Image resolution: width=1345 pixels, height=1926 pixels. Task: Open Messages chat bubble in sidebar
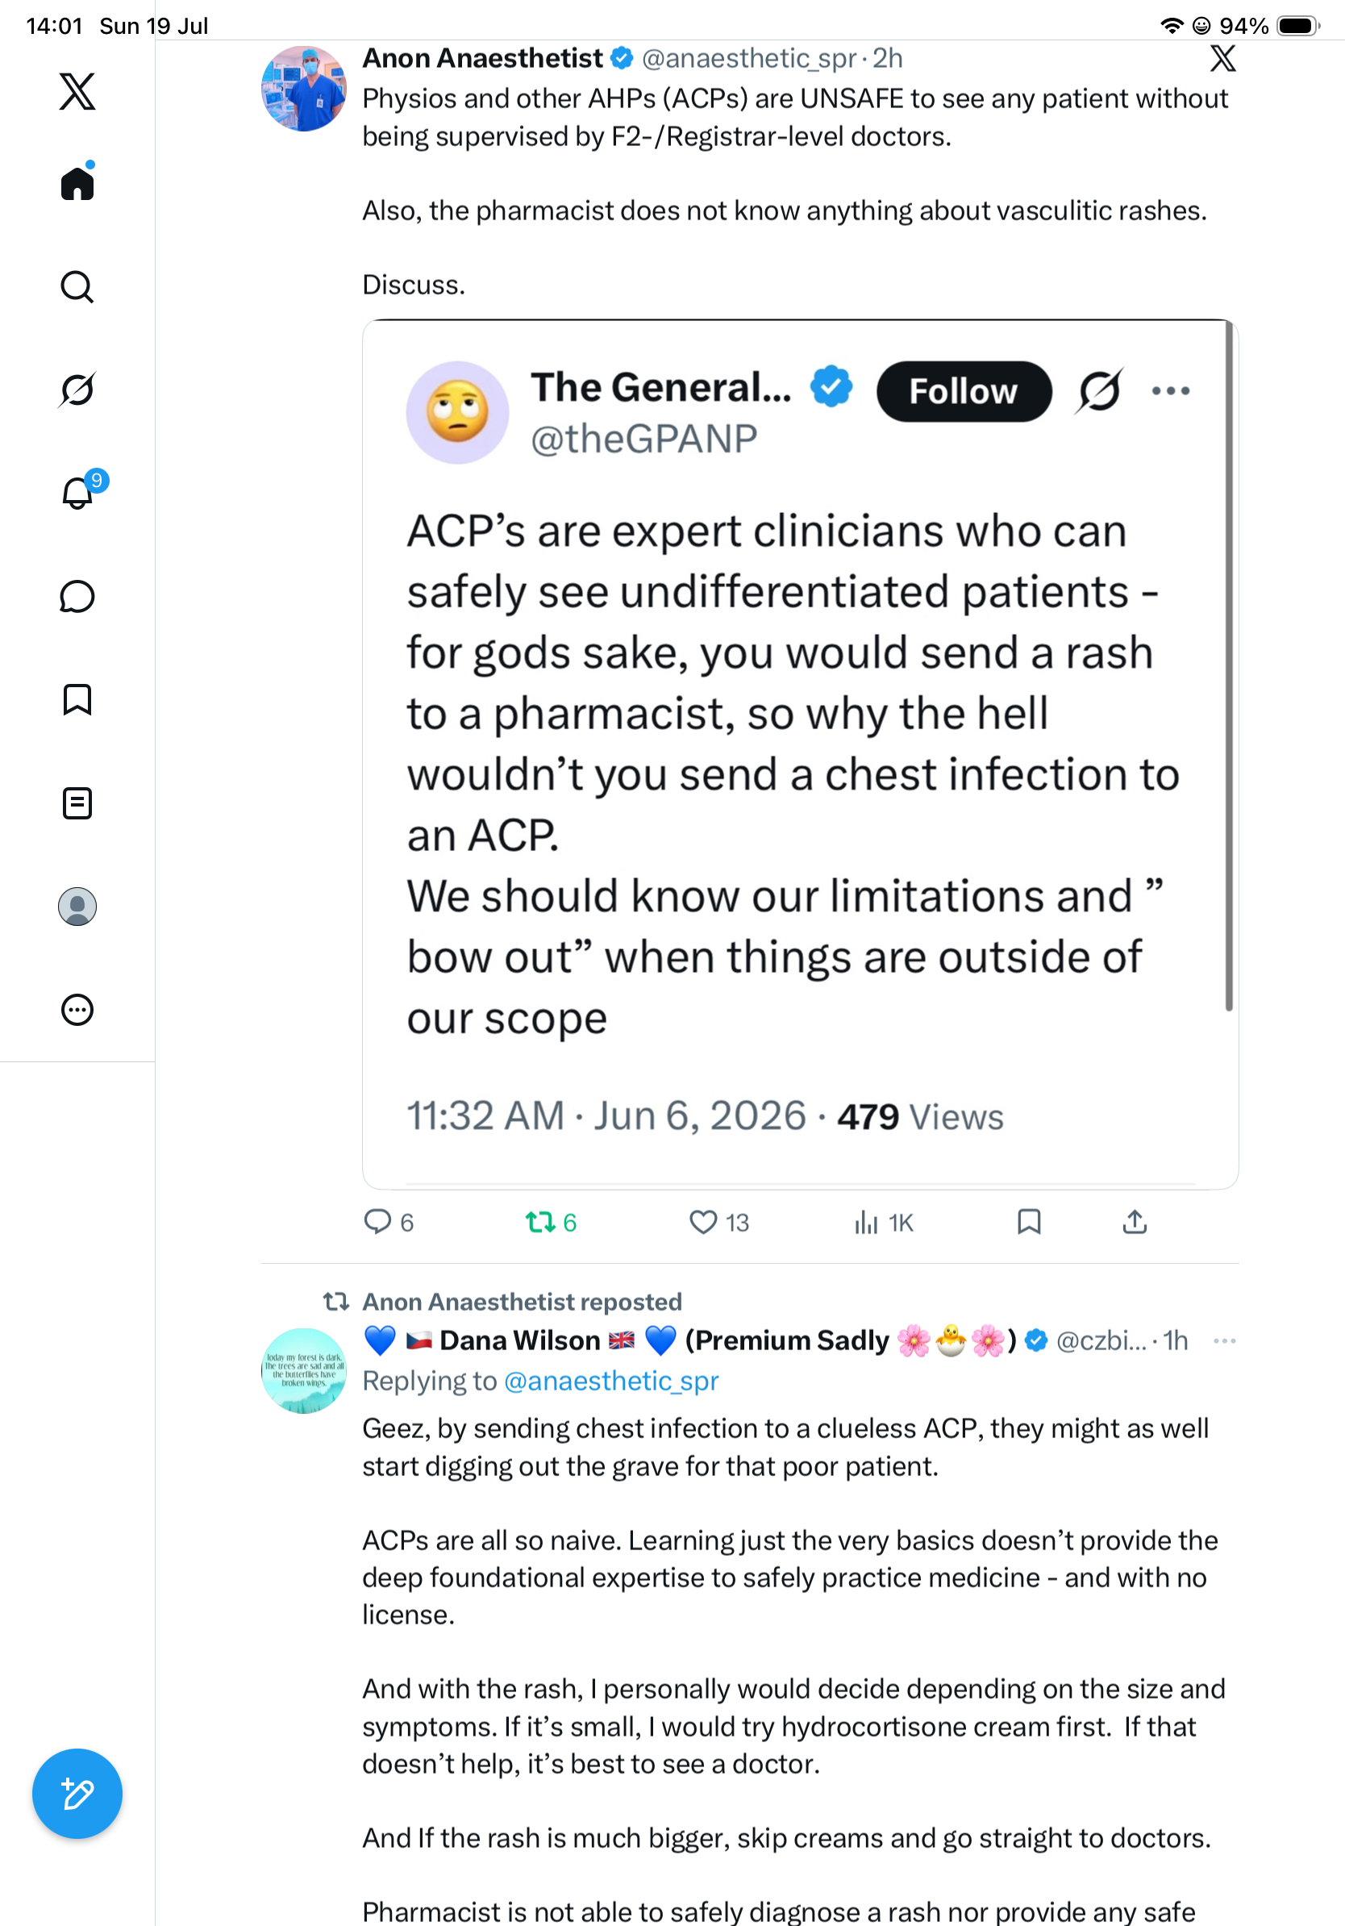(x=77, y=596)
